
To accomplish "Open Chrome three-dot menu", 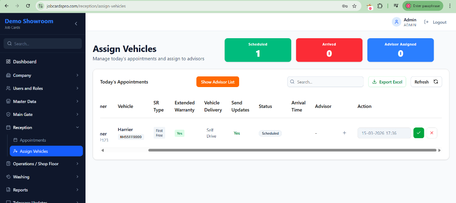I will (x=449, y=6).
